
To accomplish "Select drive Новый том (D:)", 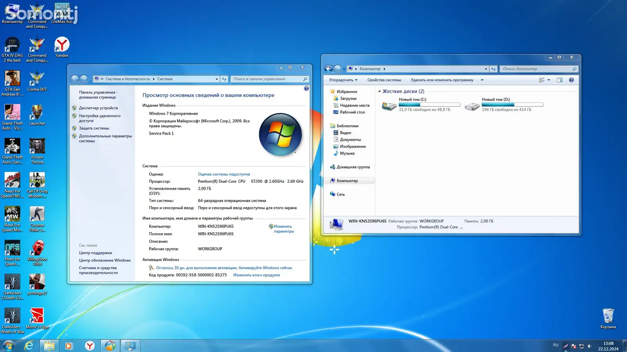I will point(504,104).
